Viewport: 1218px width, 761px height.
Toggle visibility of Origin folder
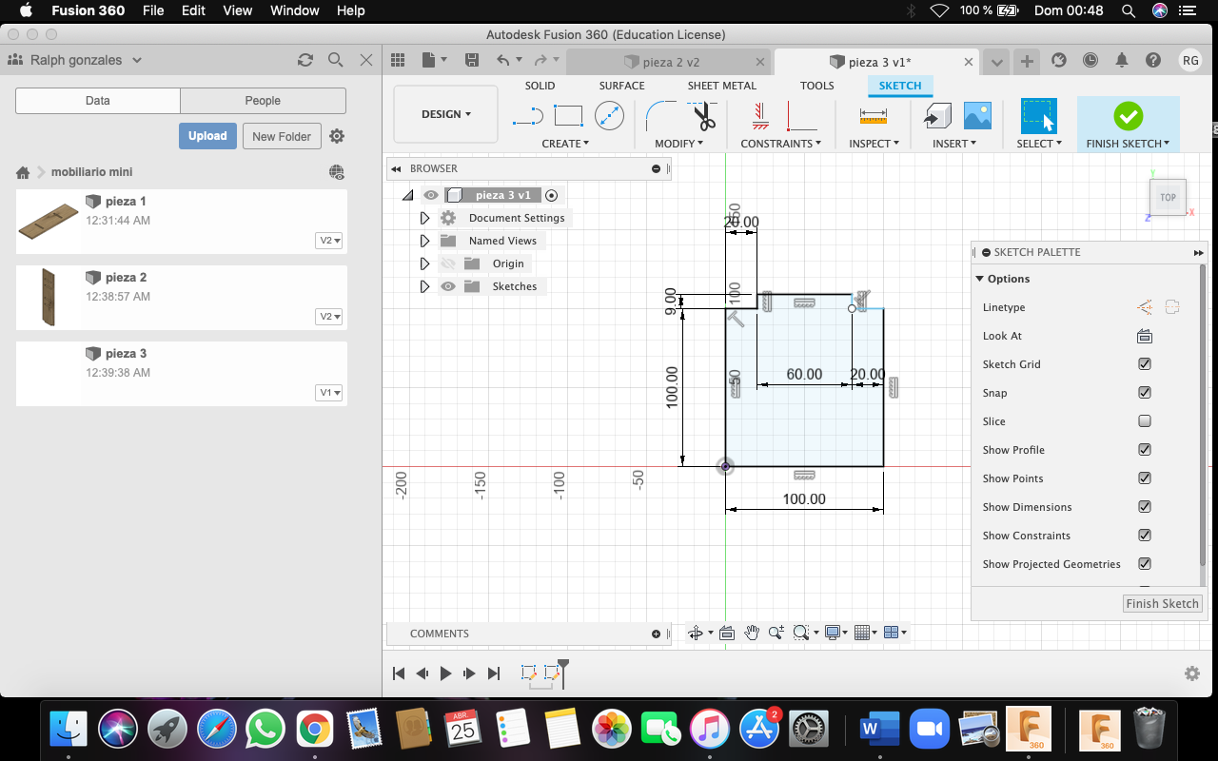click(448, 263)
